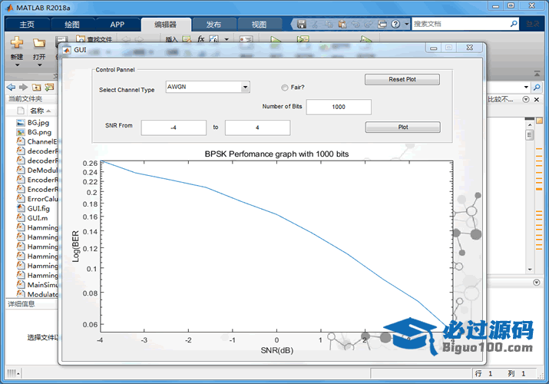
Task: Click the fx insert function icon
Action: [x=200, y=39]
